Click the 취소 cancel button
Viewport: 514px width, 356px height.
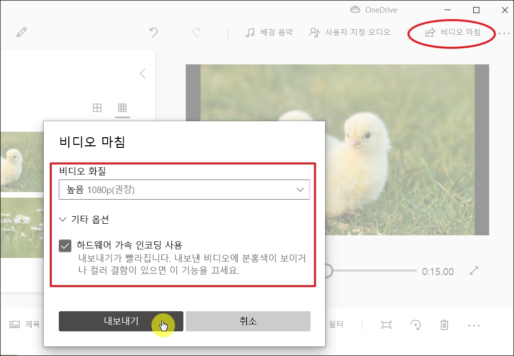(248, 321)
